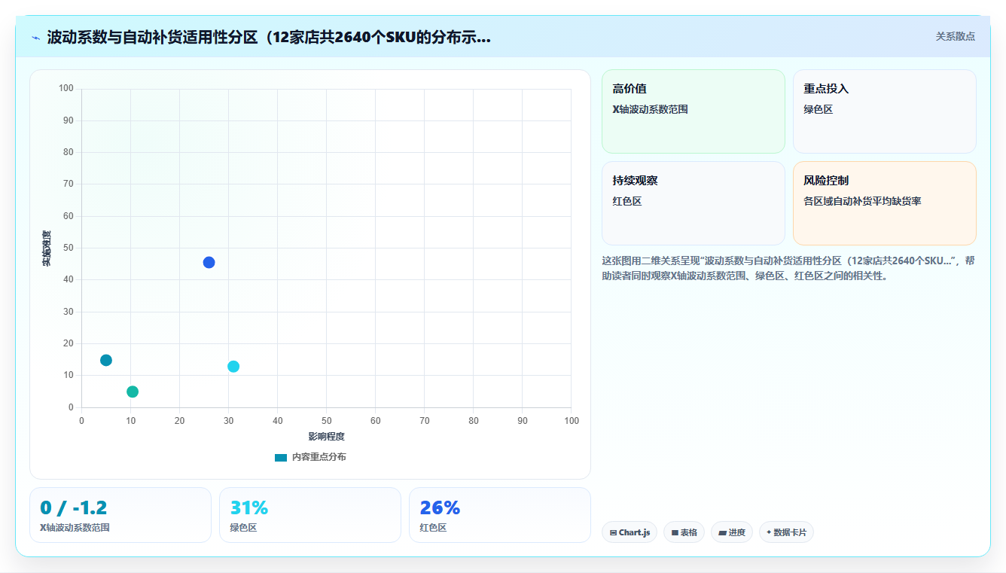Image resolution: width=1006 pixels, height=573 pixels.
Task: Click the 0 / -1.2 stat value
Action: (x=74, y=507)
